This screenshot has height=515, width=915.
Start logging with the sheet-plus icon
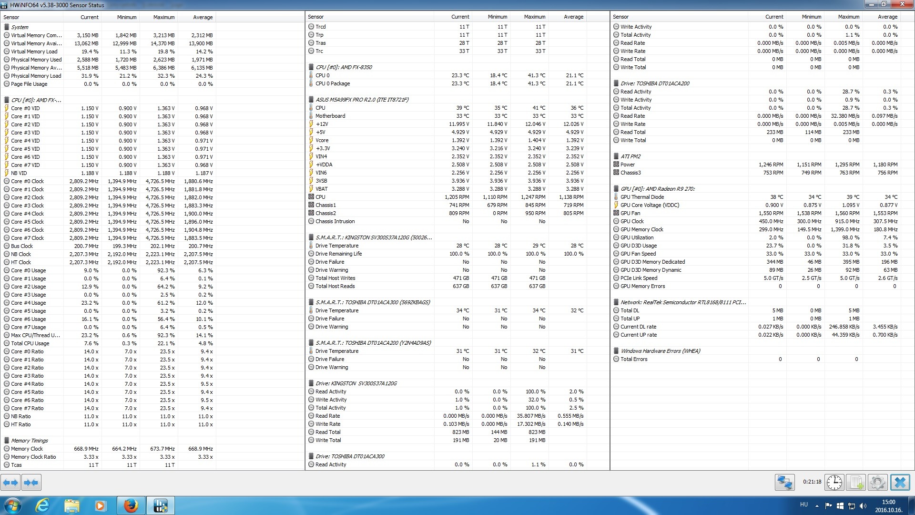point(856,483)
